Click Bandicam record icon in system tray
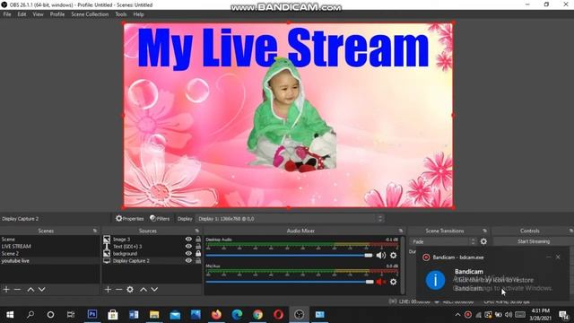 tap(468, 315)
